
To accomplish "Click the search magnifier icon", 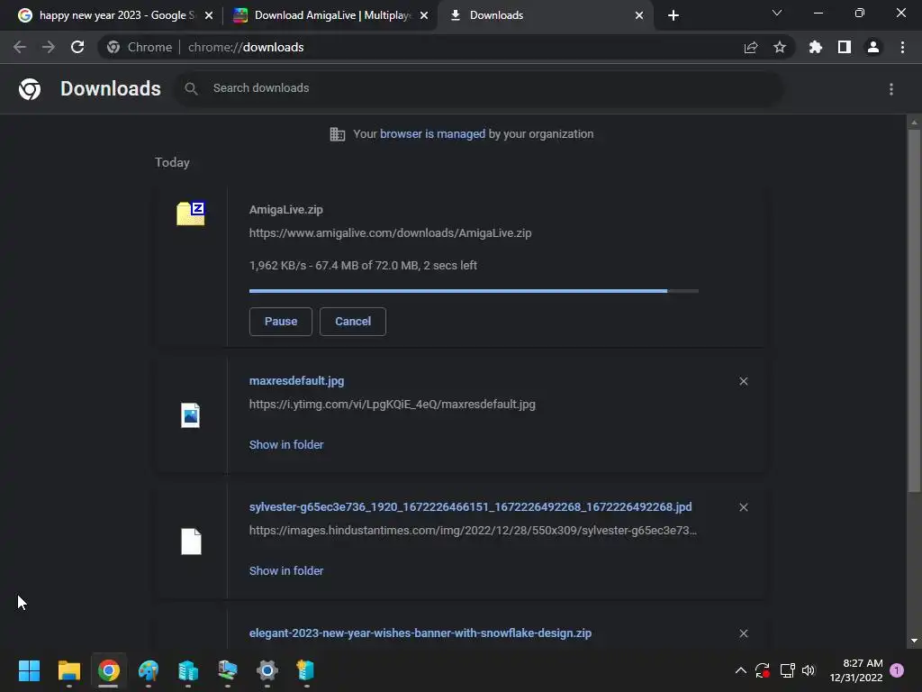I will point(191,89).
